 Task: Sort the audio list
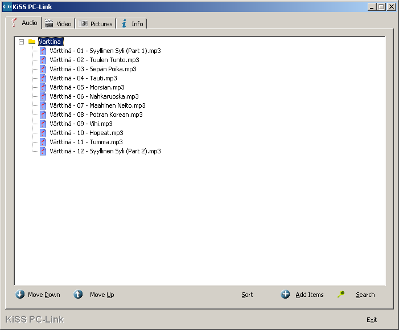coord(247,295)
